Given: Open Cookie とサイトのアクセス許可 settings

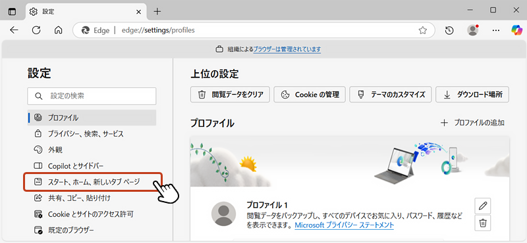Looking at the screenshot, I should tap(92, 214).
